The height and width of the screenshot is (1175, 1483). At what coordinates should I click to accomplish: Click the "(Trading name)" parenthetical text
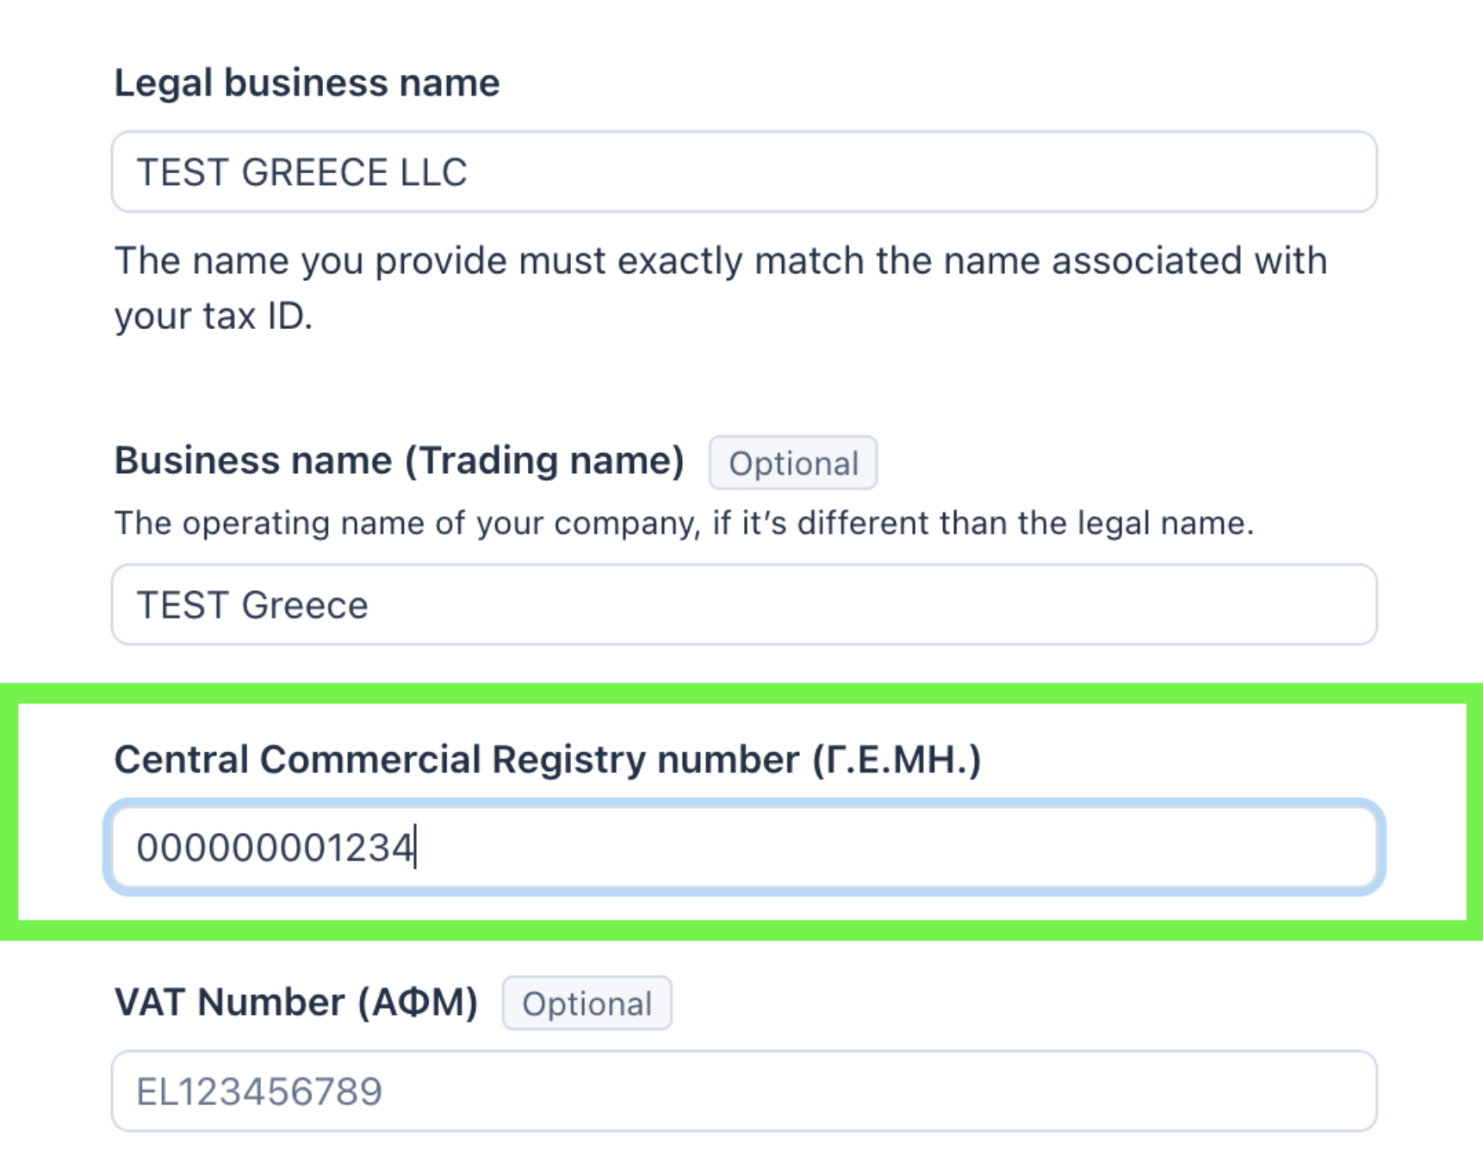pyautogui.click(x=545, y=461)
